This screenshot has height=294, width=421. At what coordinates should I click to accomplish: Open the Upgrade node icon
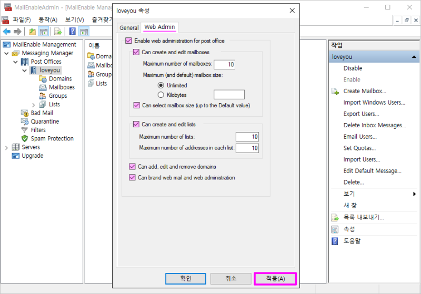click(x=16, y=156)
